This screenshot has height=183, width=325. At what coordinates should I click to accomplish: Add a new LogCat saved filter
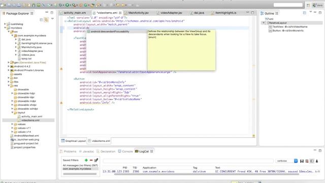point(86,160)
